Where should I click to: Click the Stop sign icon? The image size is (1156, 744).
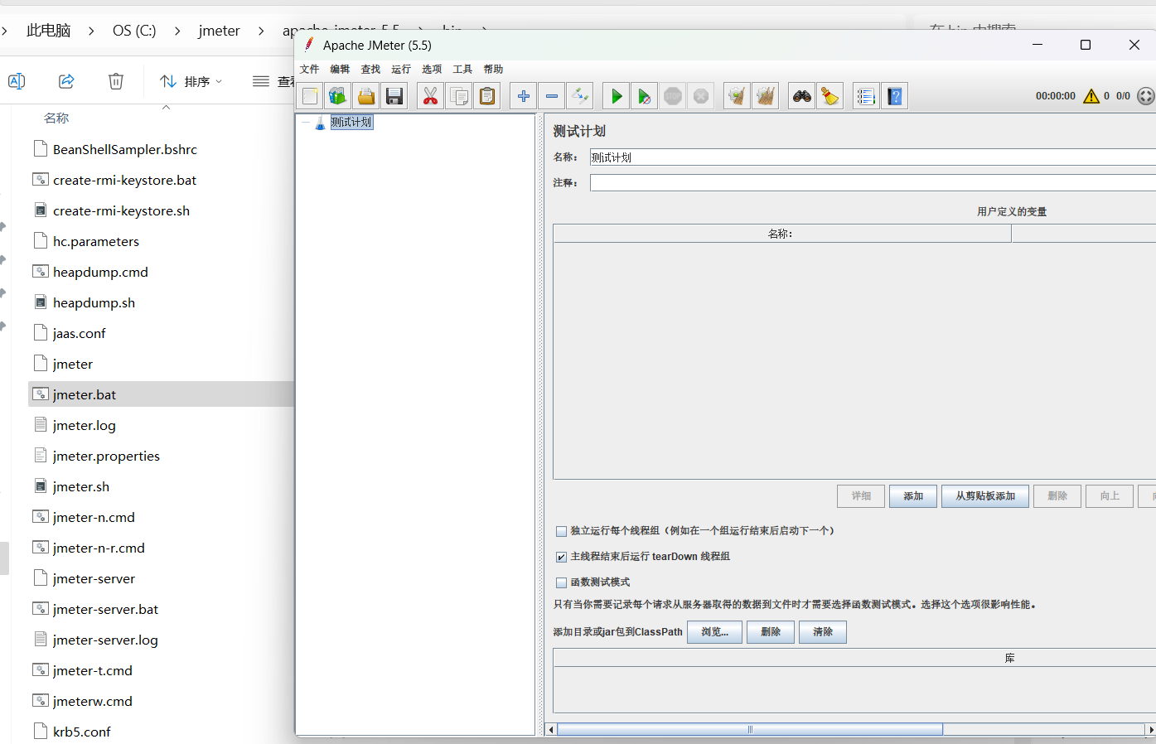coord(673,96)
